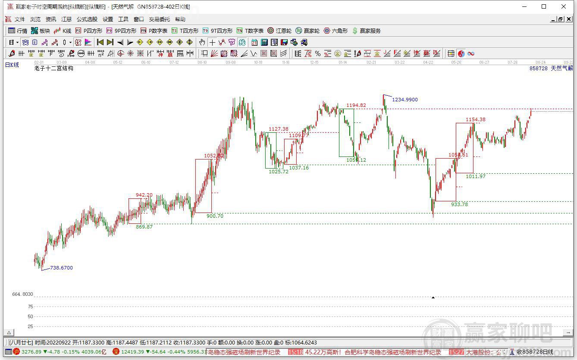Click the up-arrow expander at the chart's bottom left
The image size is (577, 360).
(x=9, y=332)
